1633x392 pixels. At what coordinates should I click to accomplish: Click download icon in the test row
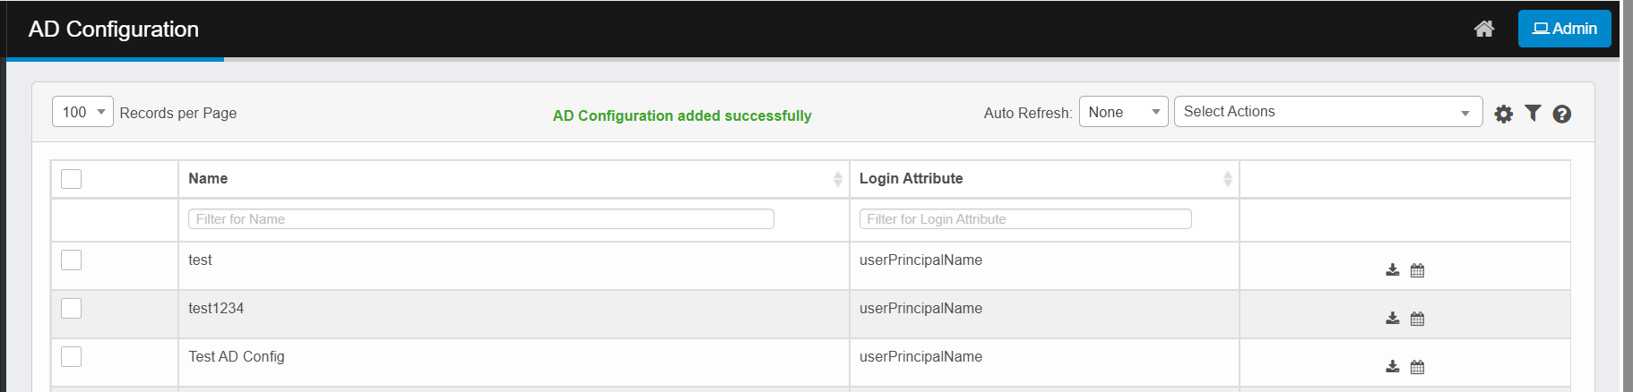[x=1392, y=269]
